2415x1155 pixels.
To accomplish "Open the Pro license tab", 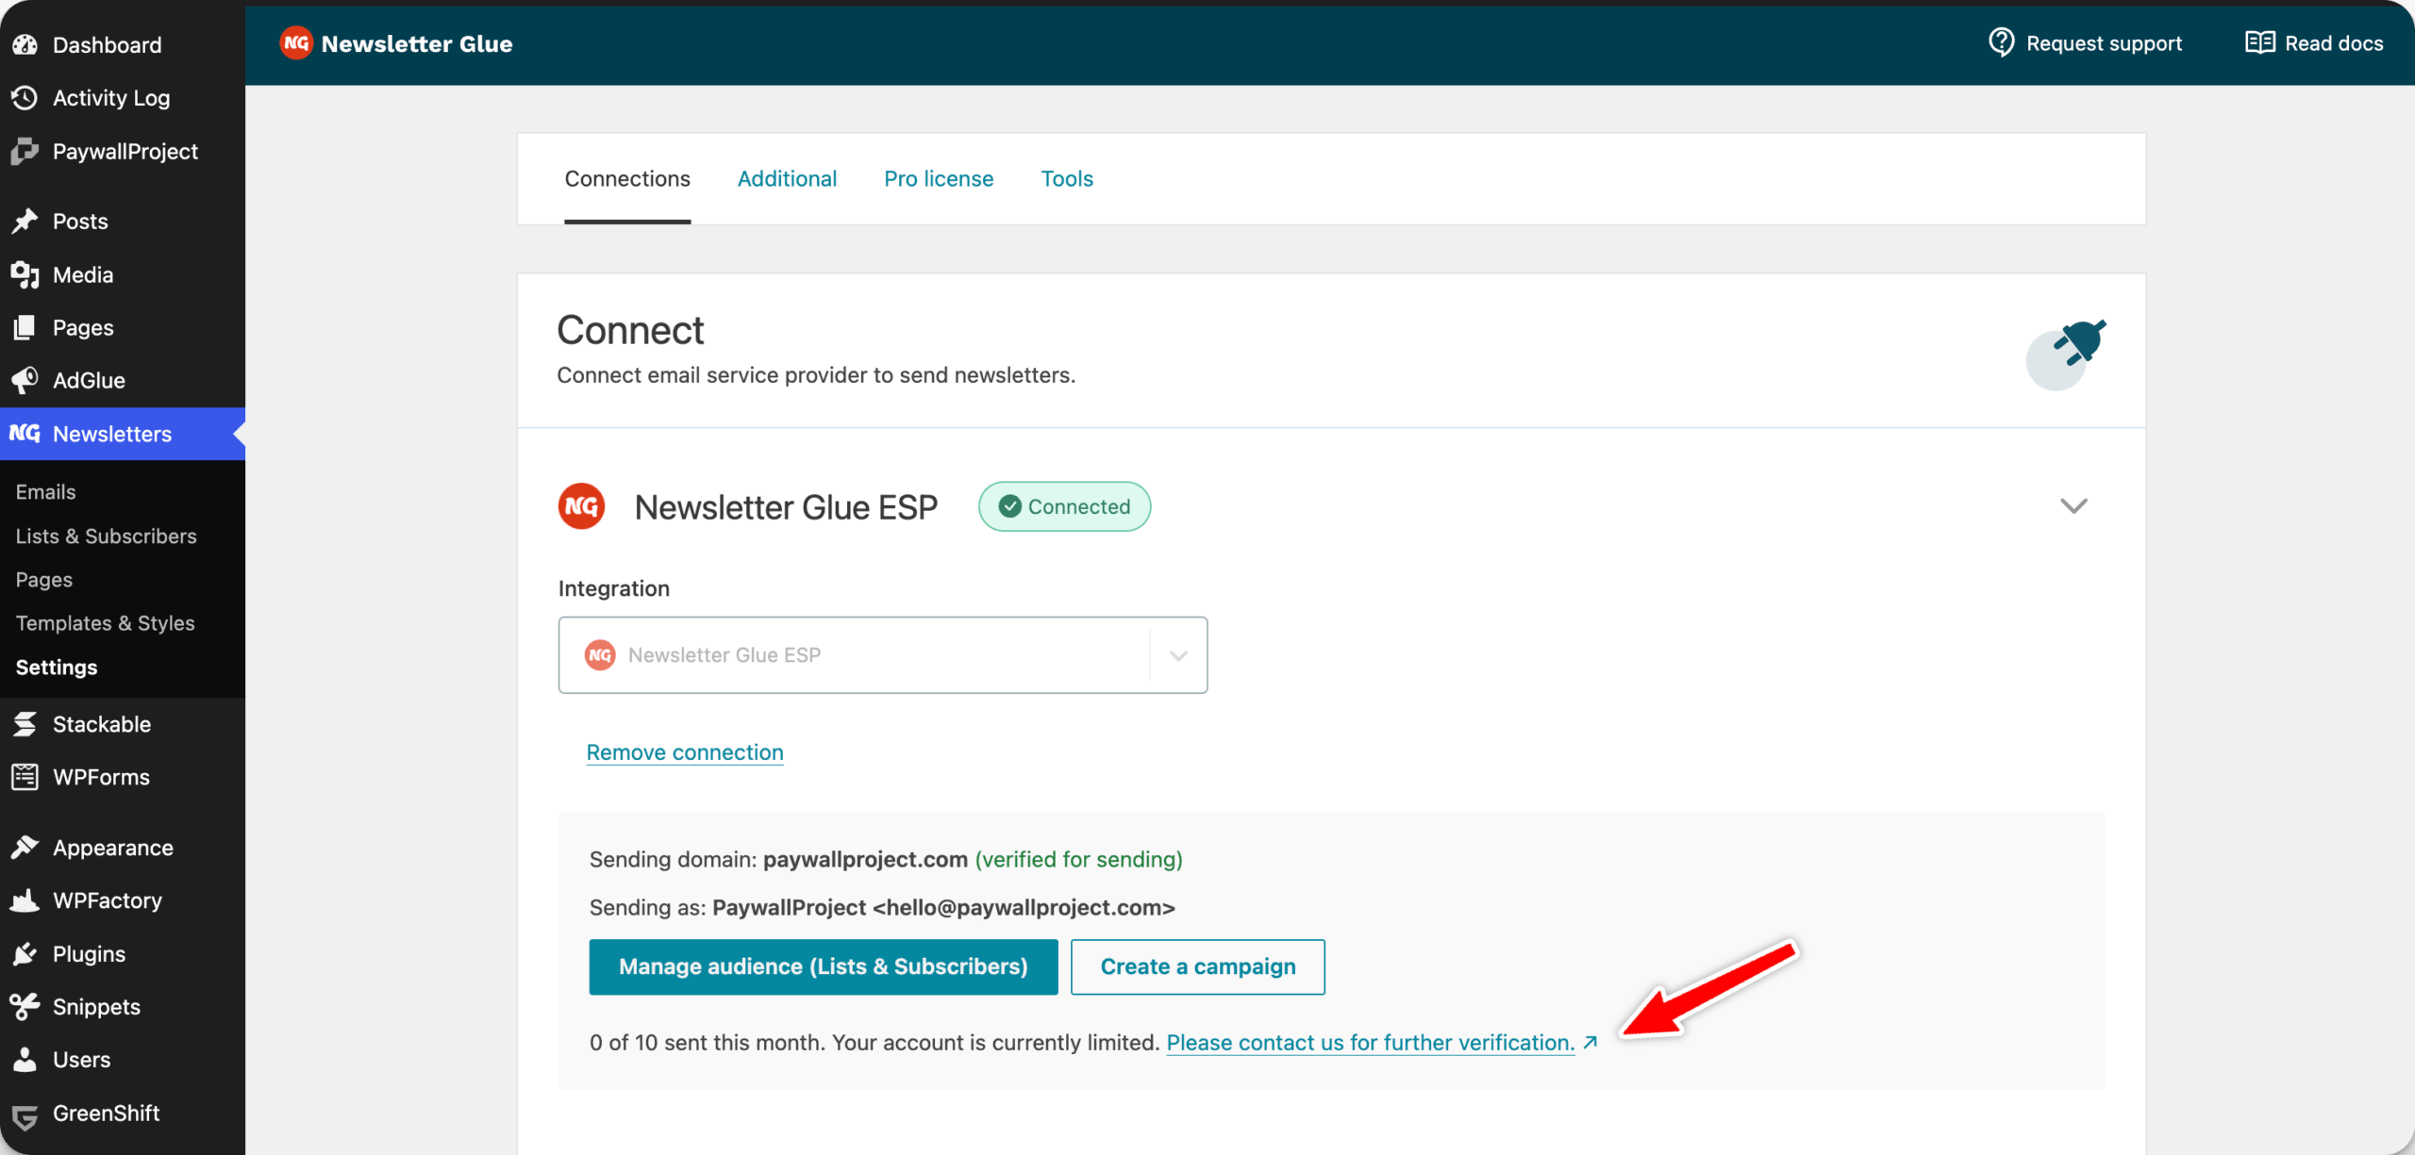I will pyautogui.click(x=939, y=179).
